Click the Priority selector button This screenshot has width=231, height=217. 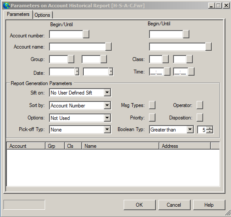click(x=152, y=117)
